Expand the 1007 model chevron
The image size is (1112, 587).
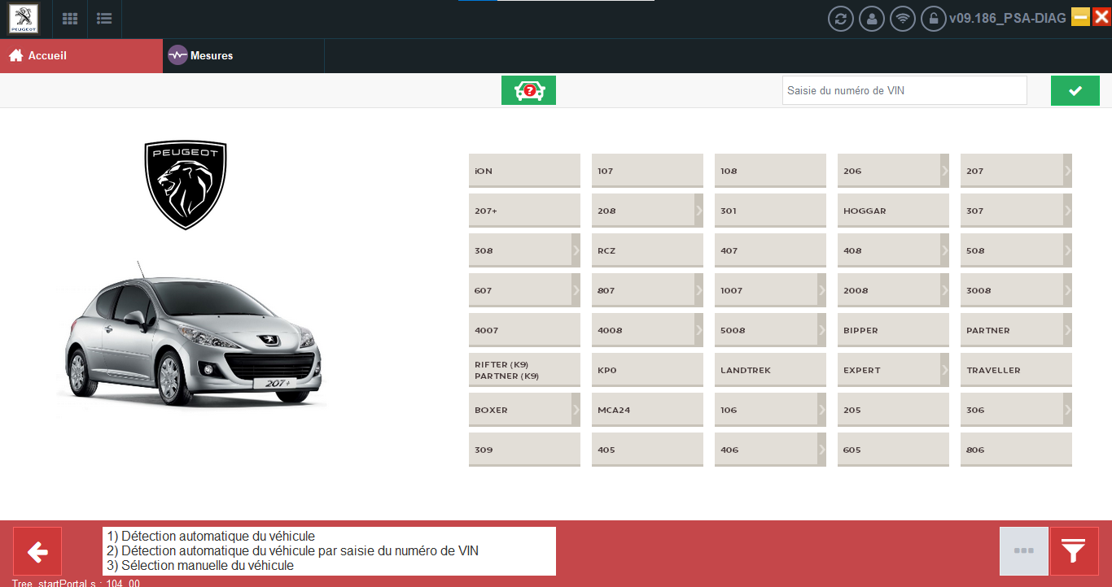(x=821, y=290)
